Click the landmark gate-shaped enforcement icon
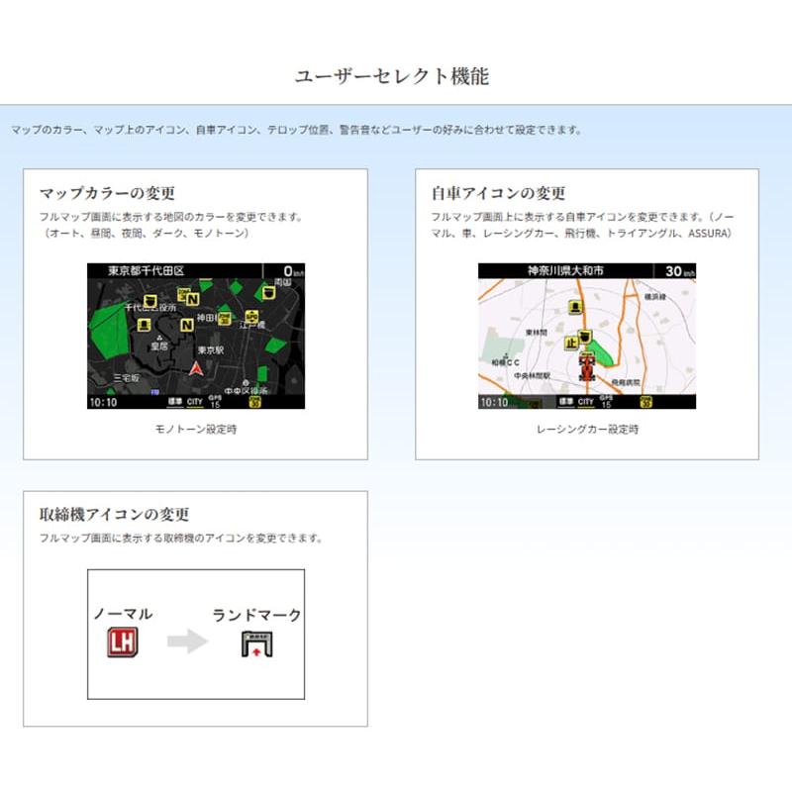The image size is (792, 792). point(255,643)
